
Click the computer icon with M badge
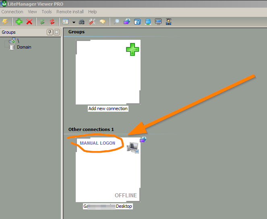133,148
